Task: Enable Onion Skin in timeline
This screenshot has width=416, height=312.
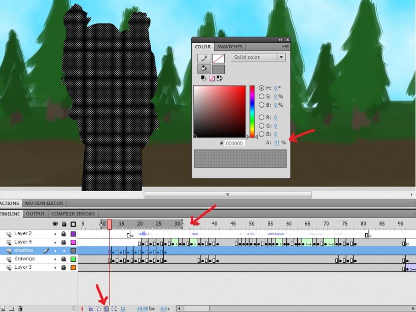Action: (90, 308)
